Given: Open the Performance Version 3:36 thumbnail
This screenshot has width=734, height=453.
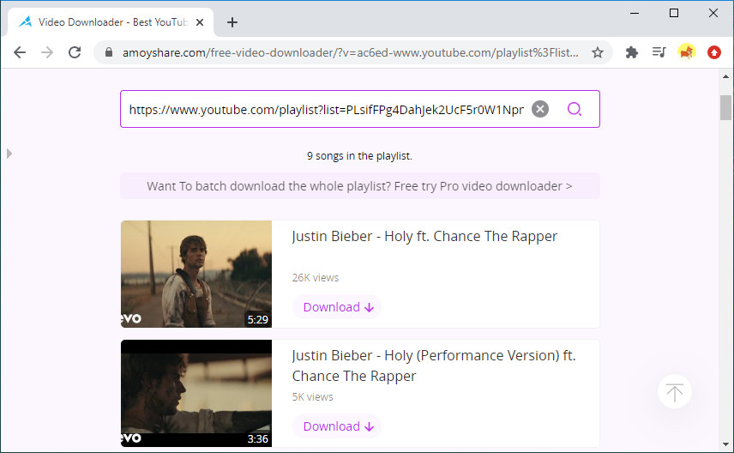Looking at the screenshot, I should (196, 394).
